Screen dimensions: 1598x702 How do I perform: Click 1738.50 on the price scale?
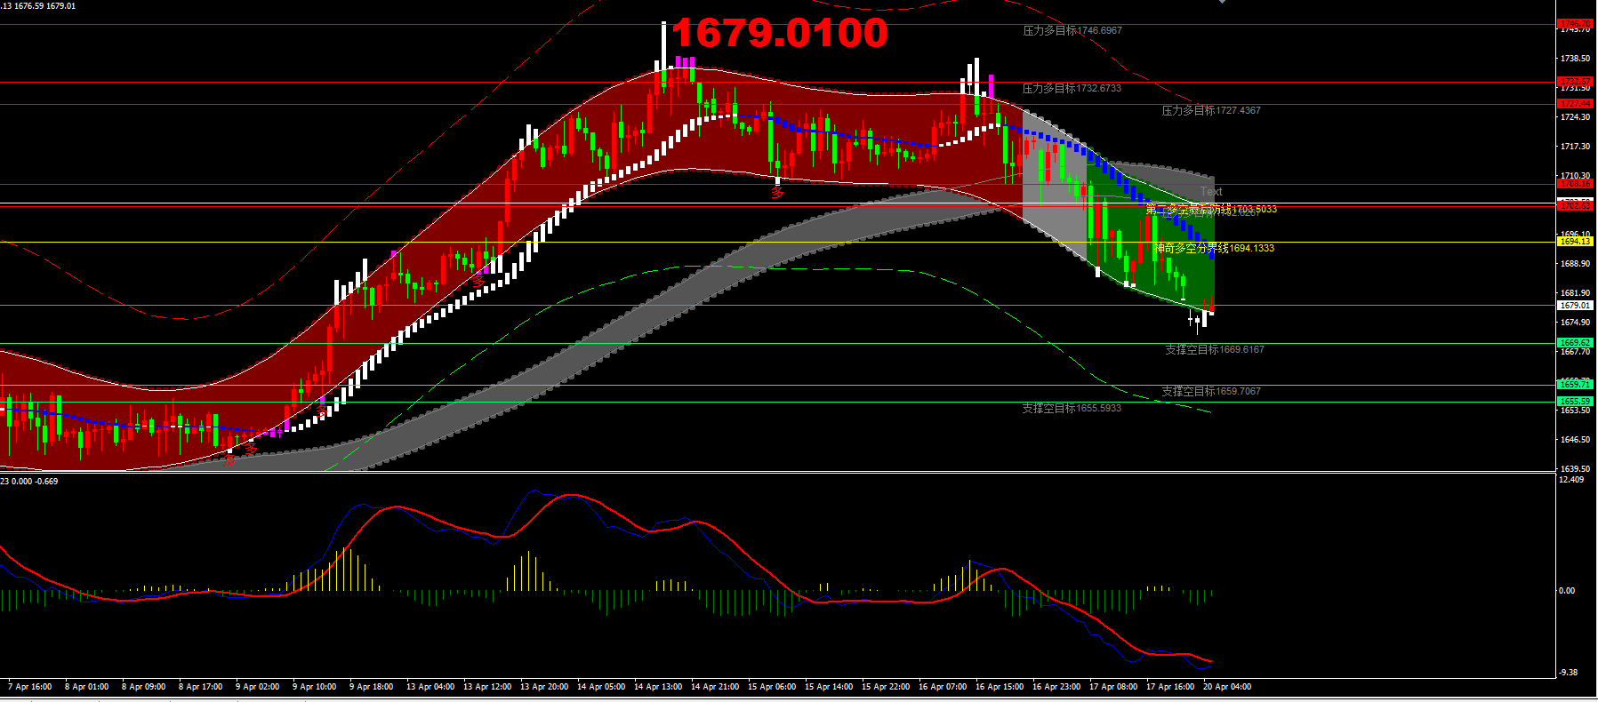(x=1575, y=59)
